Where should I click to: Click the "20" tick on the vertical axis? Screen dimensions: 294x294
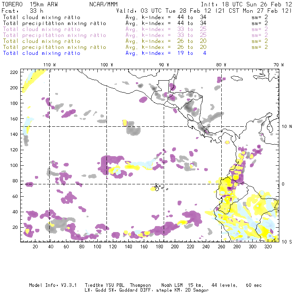click(x=15, y=227)
